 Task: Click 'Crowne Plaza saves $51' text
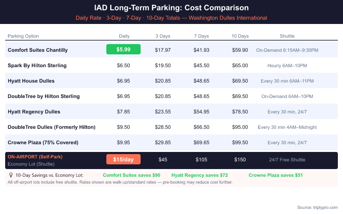[x=276, y=175]
